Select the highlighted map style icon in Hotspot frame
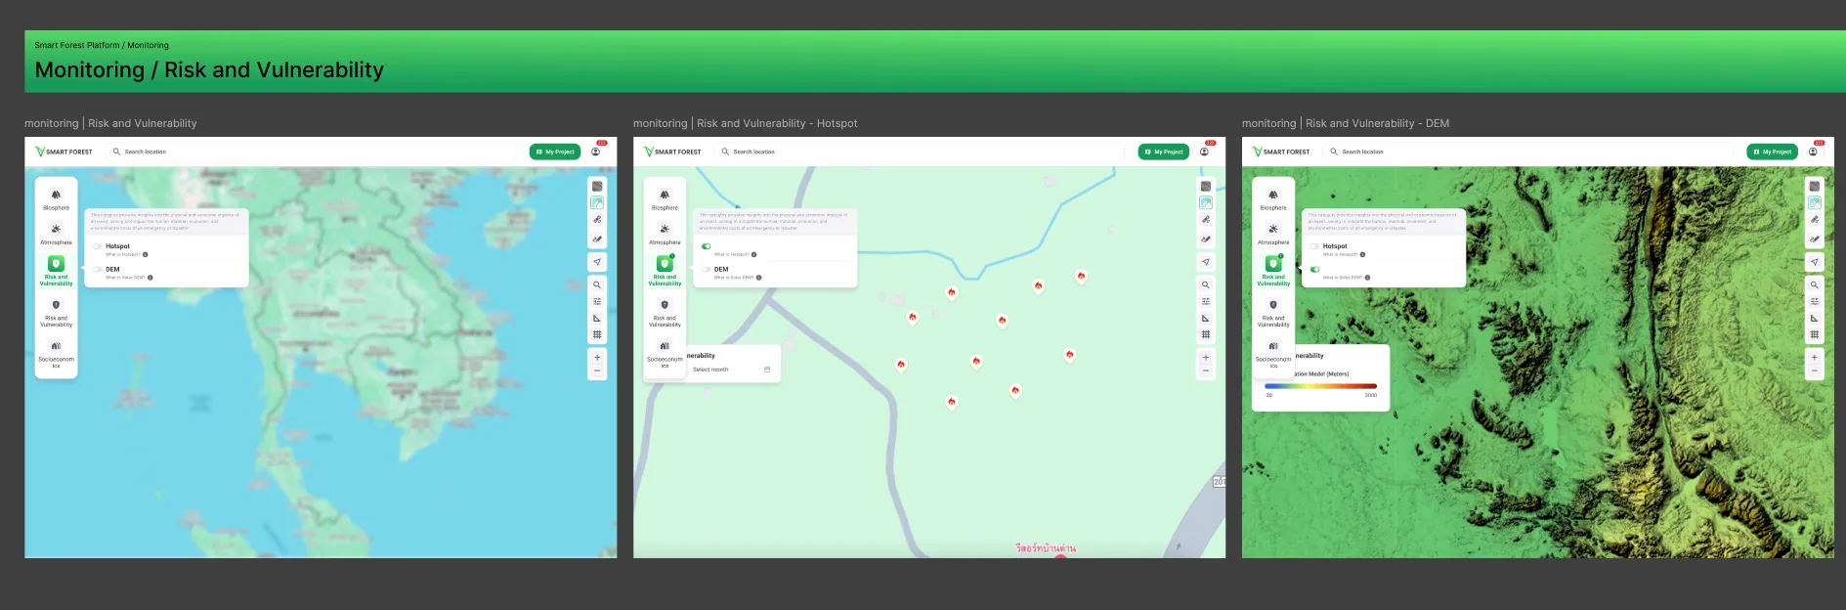Viewport: 1846px width, 610px height. click(1206, 202)
